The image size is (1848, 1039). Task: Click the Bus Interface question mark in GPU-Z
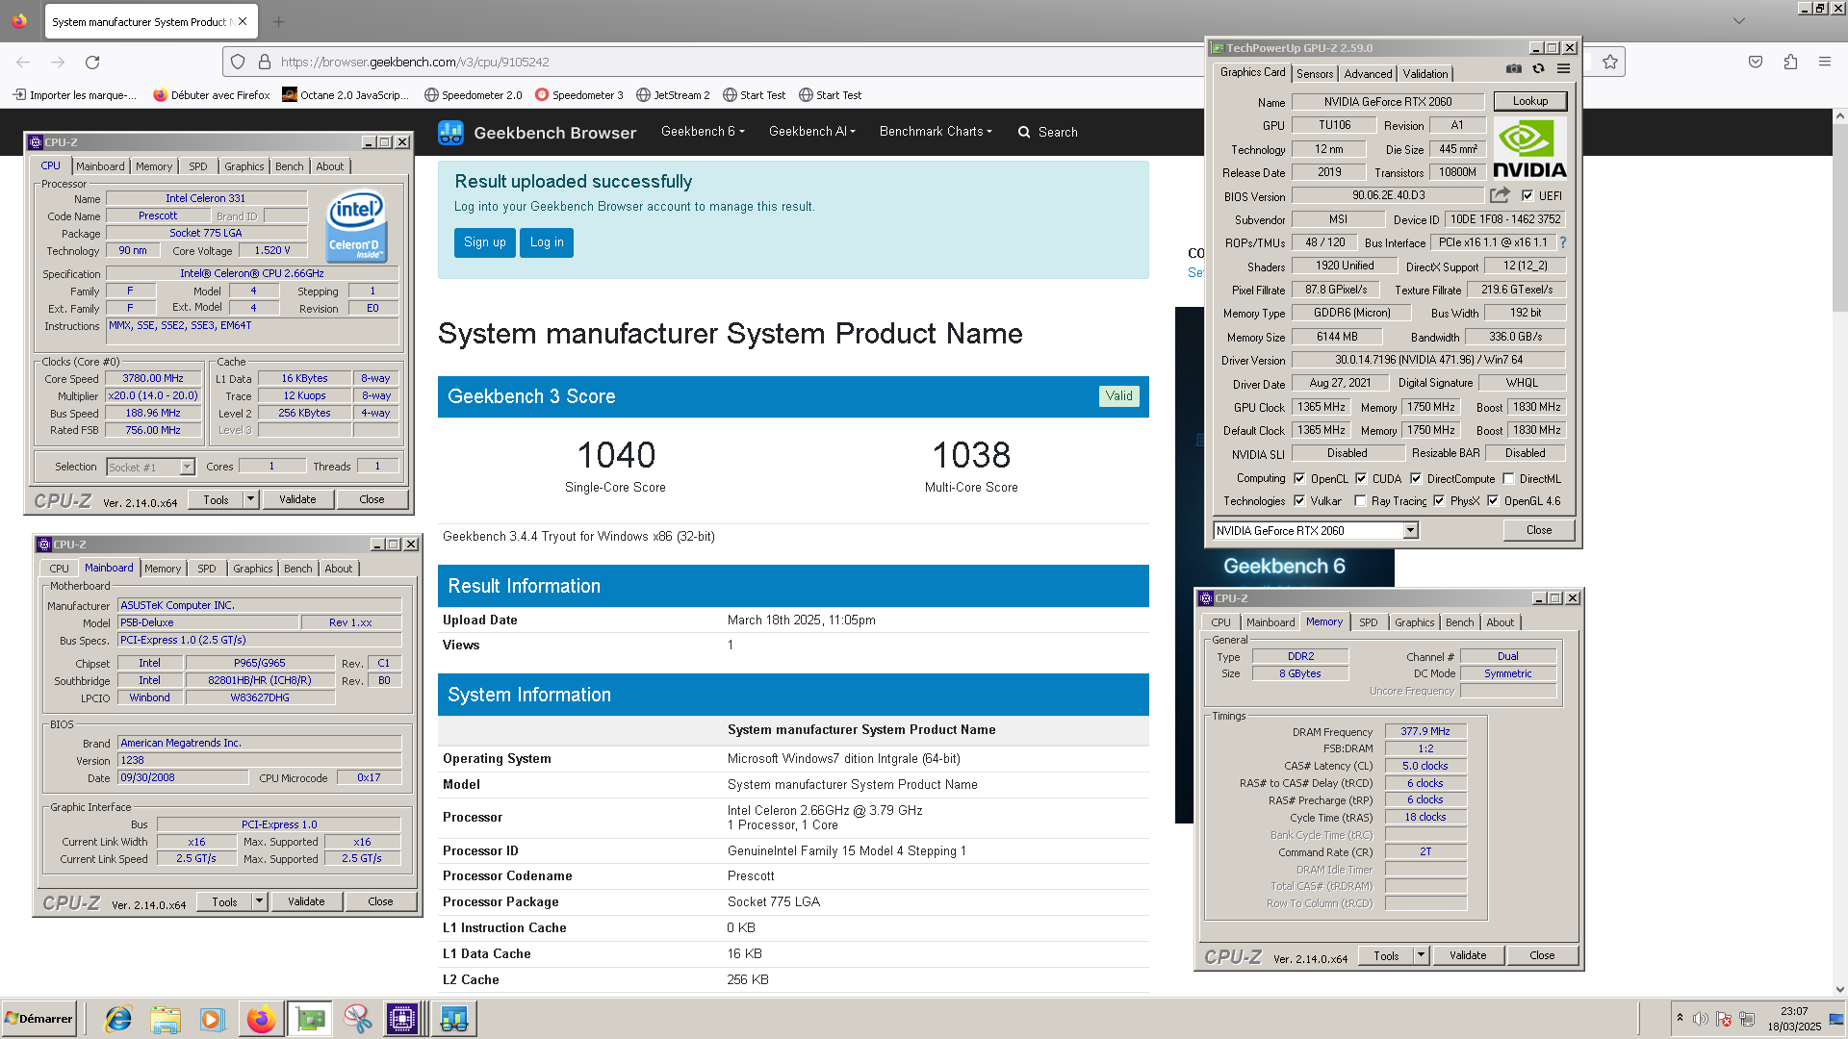1563,242
